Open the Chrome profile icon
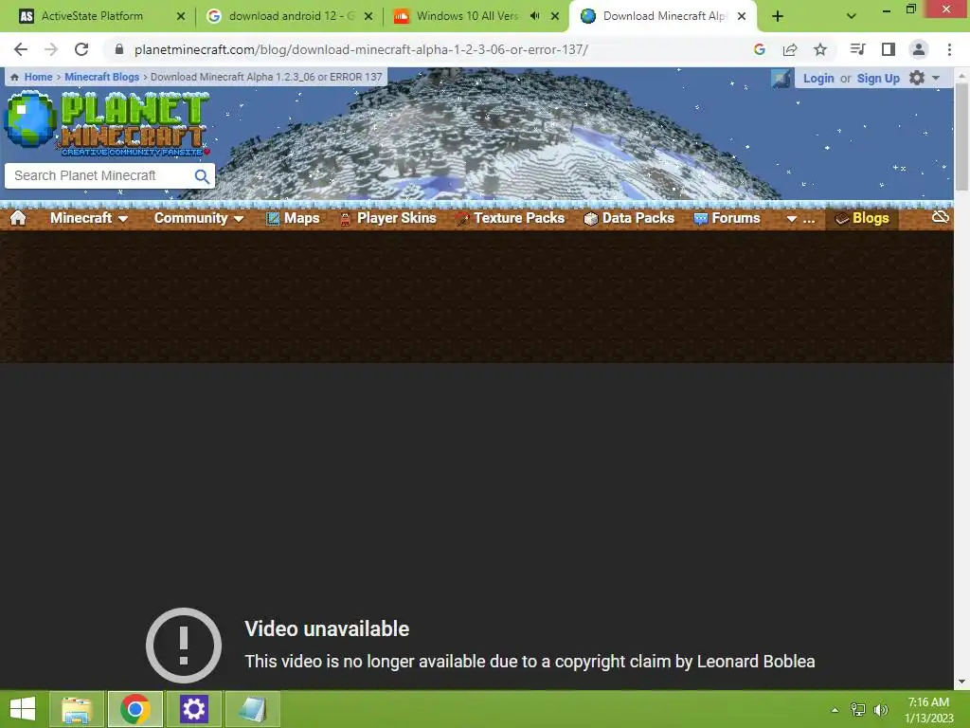Screen dimensions: 970x728 coord(919,49)
